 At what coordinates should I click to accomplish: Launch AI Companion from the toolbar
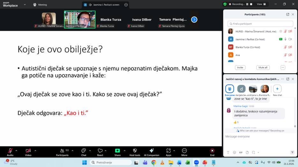point(152,150)
